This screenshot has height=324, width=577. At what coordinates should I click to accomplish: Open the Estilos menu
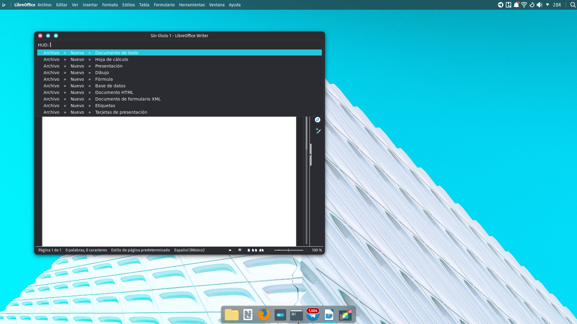(129, 5)
